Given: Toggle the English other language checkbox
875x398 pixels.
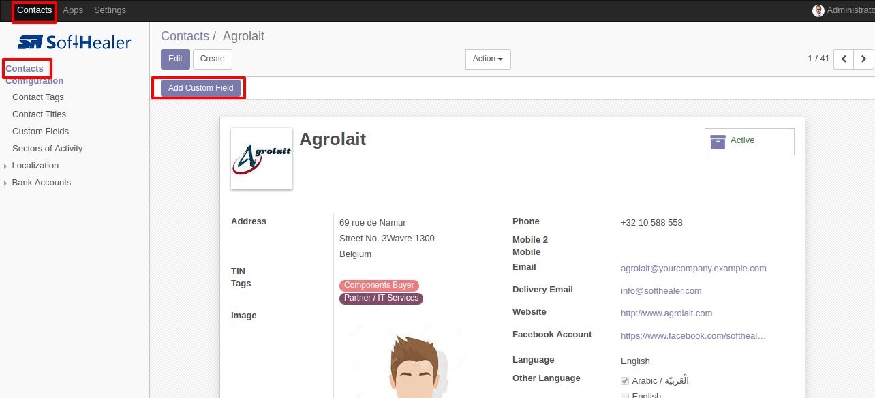Looking at the screenshot, I should coord(625,395).
